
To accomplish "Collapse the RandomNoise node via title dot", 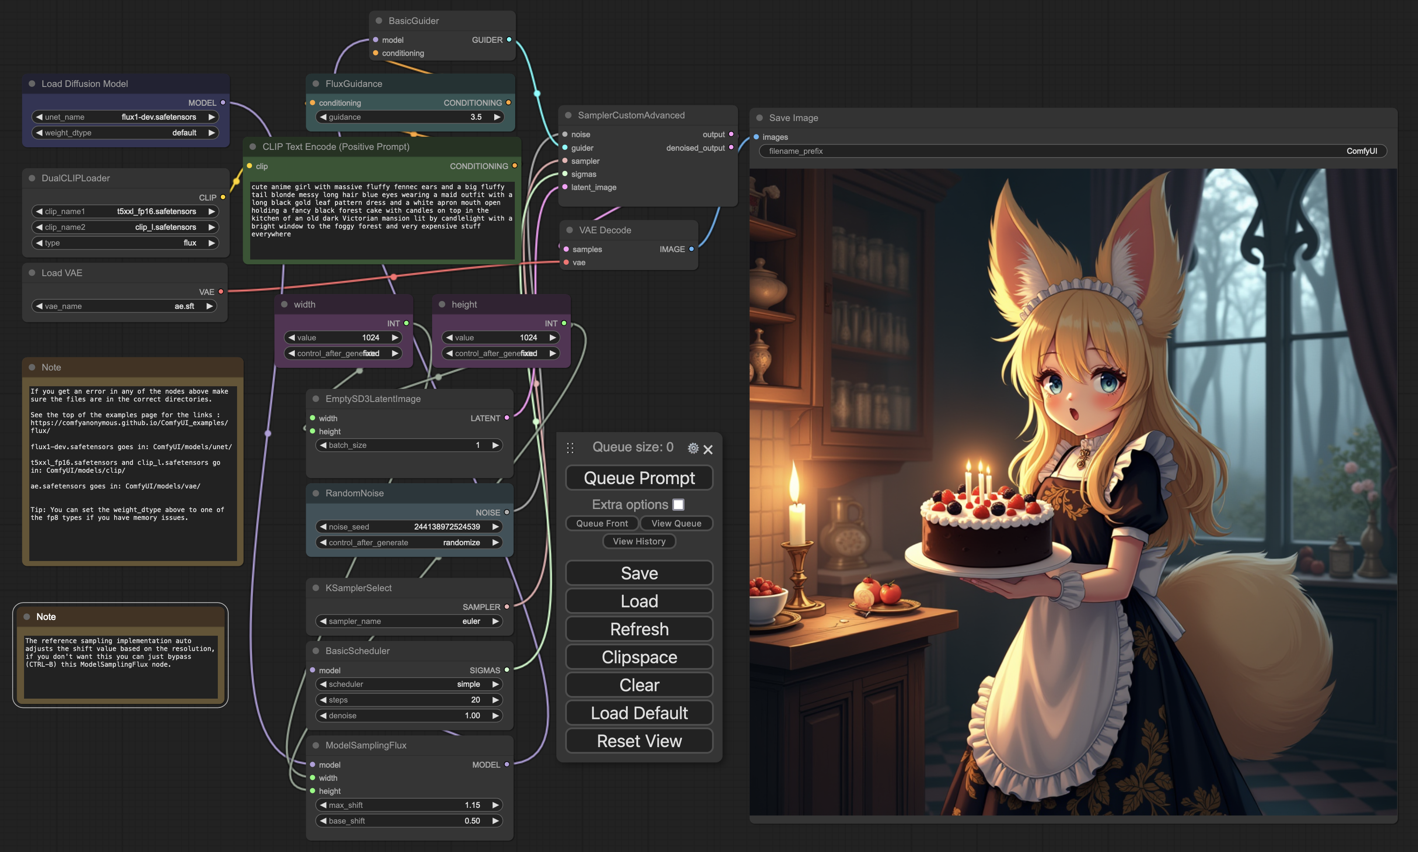I will click(x=315, y=493).
